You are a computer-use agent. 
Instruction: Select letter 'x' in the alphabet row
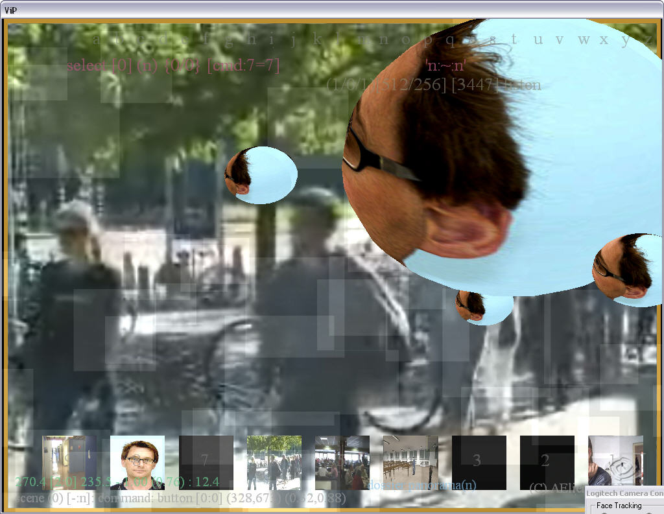tap(604, 40)
